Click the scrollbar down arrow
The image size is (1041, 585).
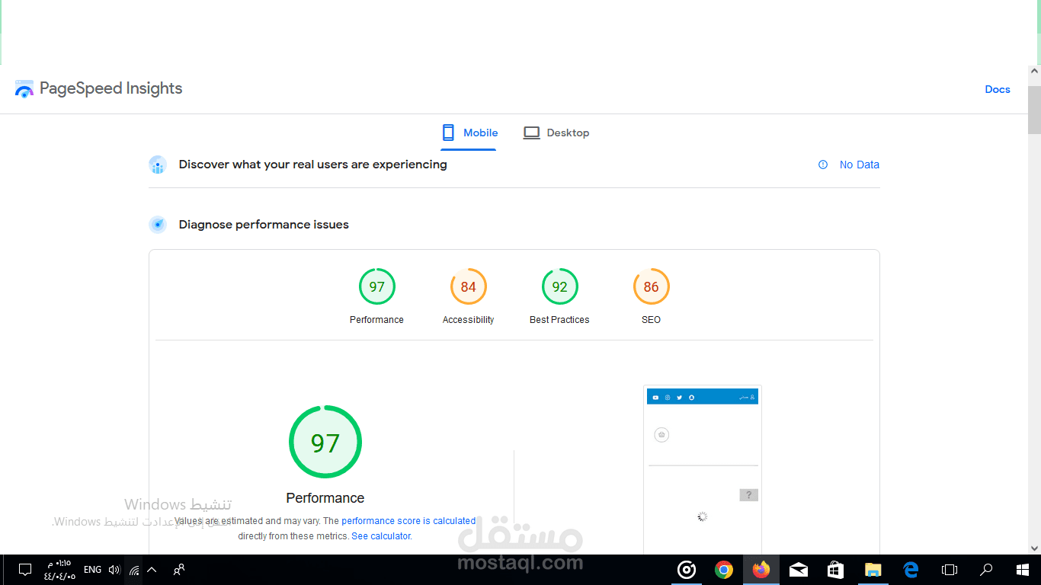point(1034,548)
